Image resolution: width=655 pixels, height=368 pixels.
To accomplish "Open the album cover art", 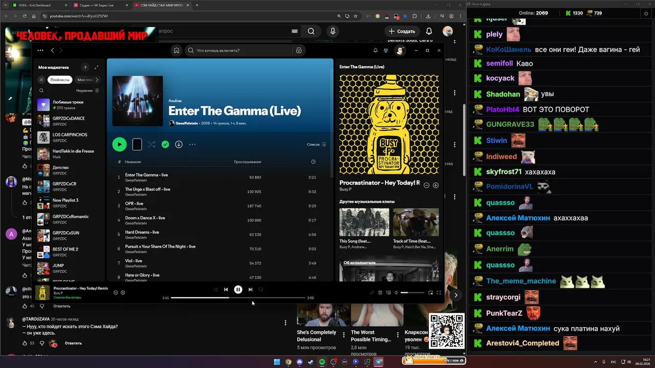I will click(138, 101).
